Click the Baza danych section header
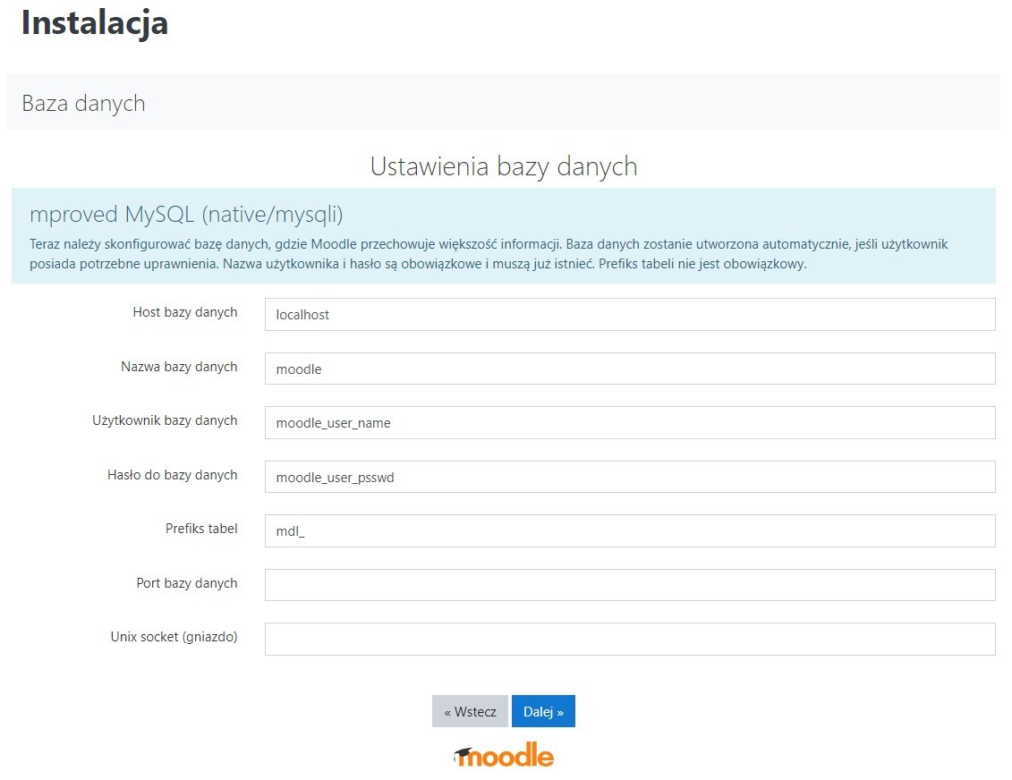This screenshot has height=780, width=1012. [x=83, y=103]
